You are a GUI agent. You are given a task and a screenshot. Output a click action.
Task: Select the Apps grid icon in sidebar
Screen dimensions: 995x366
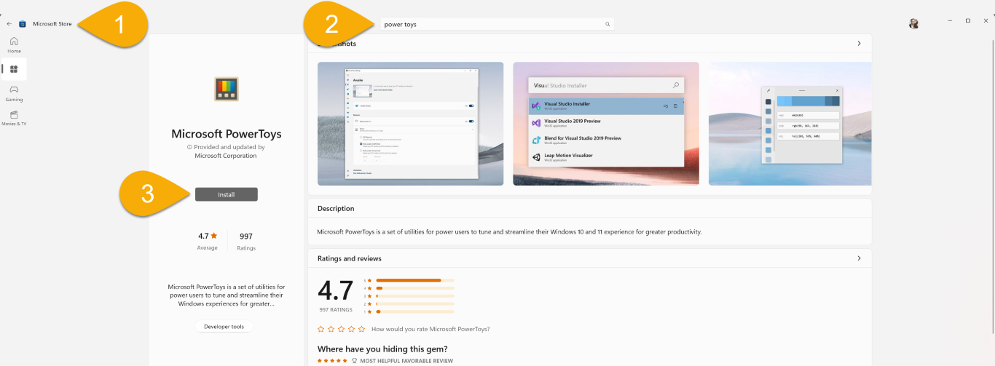click(x=14, y=69)
